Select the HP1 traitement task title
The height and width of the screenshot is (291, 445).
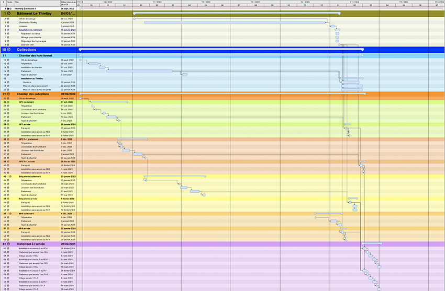[x=26, y=102]
